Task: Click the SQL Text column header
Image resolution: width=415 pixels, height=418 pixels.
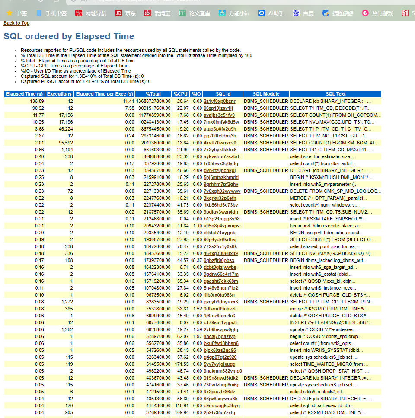Action: (x=335, y=94)
